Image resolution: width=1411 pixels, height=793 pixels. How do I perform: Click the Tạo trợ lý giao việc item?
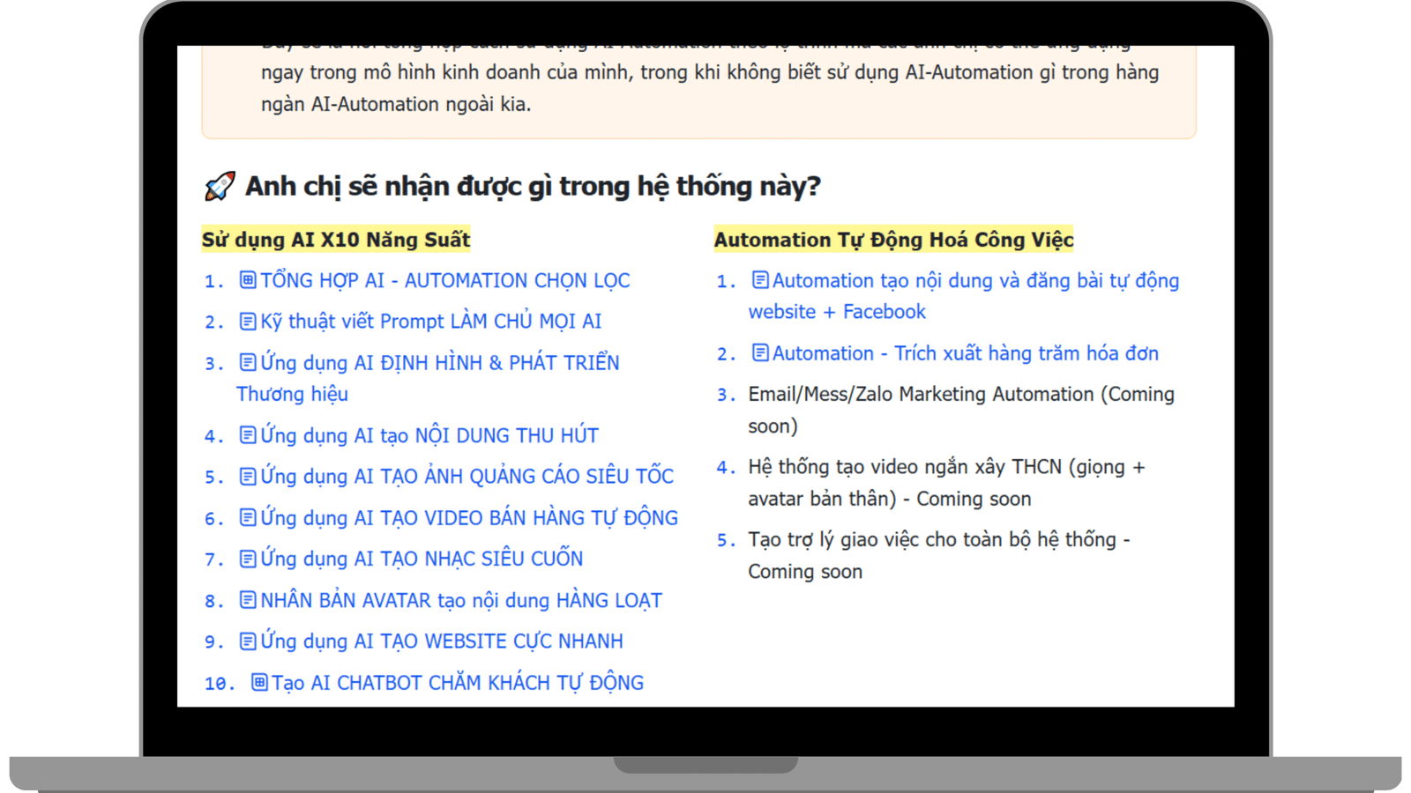coord(938,539)
